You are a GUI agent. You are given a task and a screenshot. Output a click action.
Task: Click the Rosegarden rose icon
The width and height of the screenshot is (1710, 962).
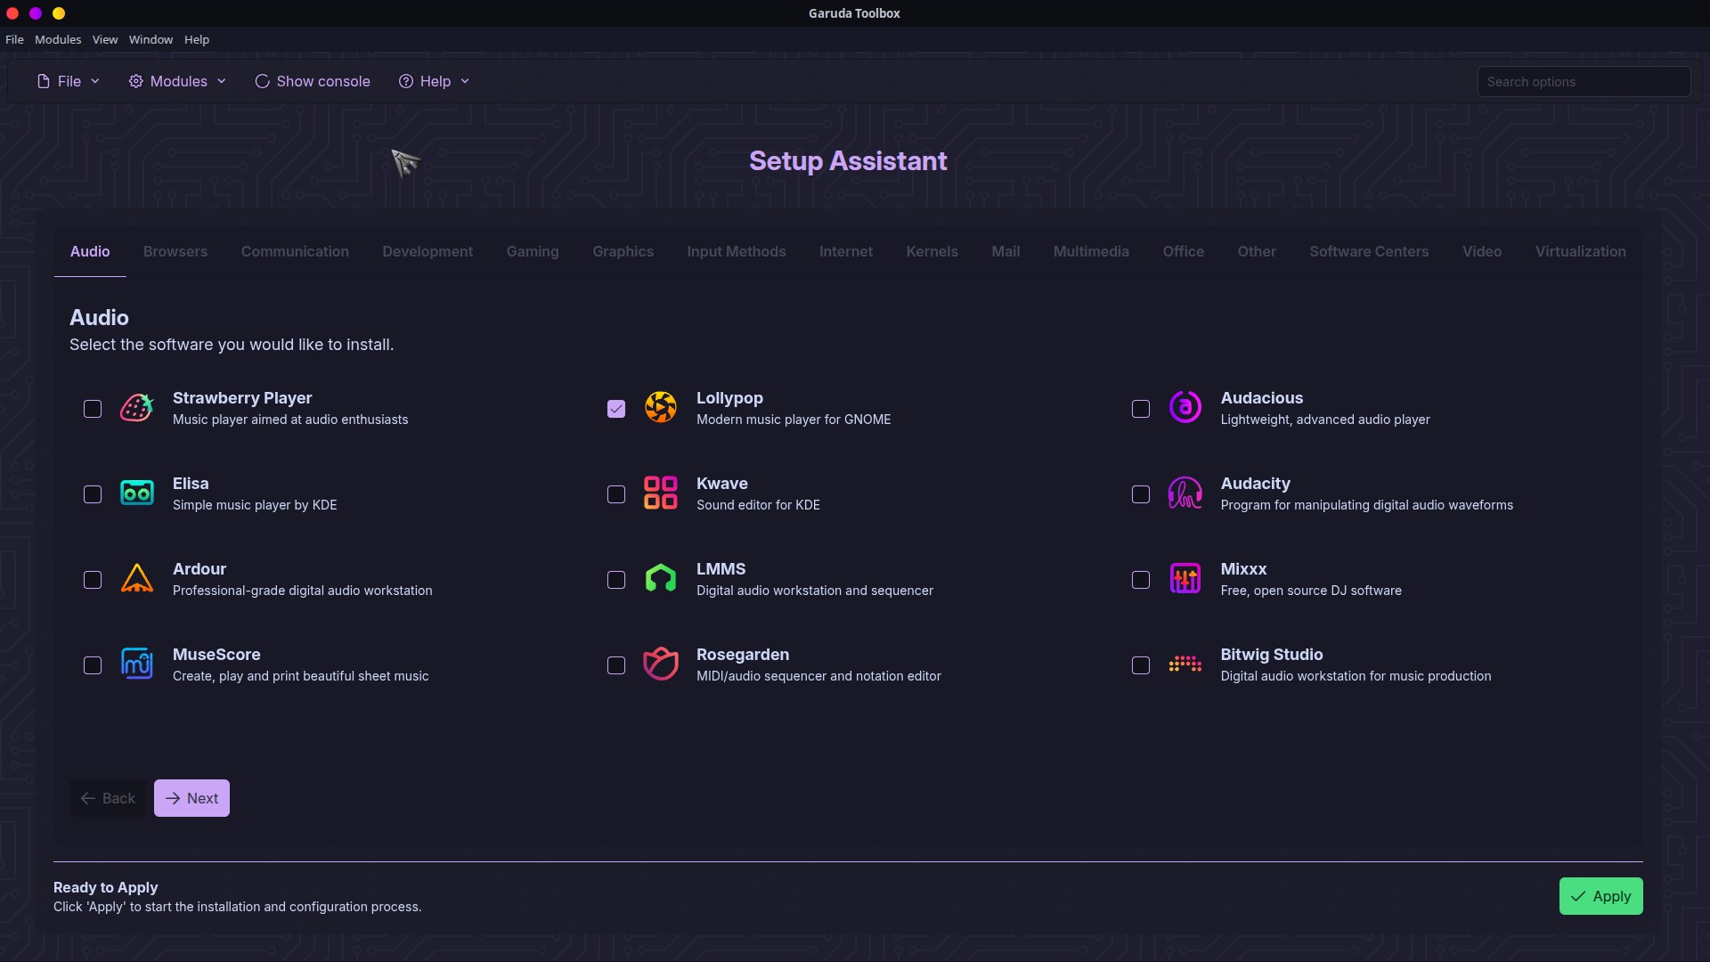pyautogui.click(x=661, y=664)
